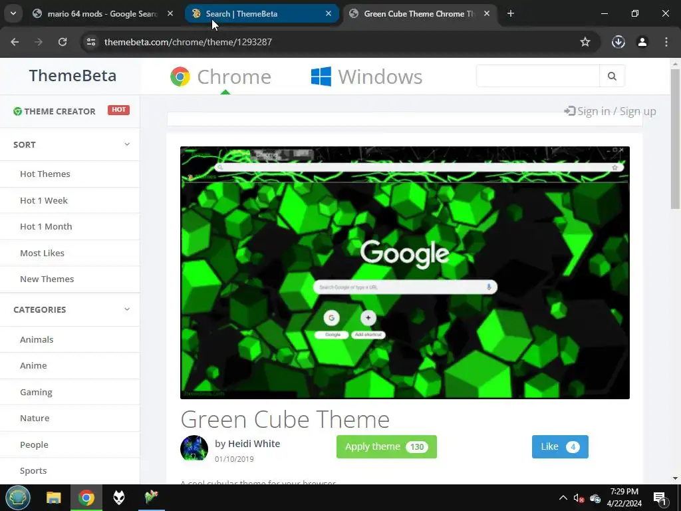Click the magnifier search button
The height and width of the screenshot is (511, 681).
pos(612,76)
